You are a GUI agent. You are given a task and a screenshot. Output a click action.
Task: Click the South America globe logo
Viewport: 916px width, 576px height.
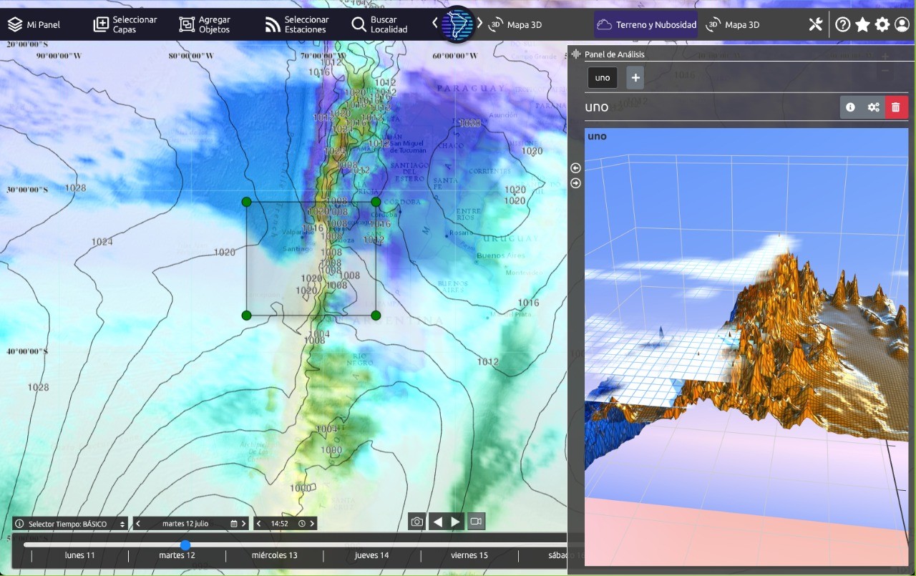(x=457, y=24)
